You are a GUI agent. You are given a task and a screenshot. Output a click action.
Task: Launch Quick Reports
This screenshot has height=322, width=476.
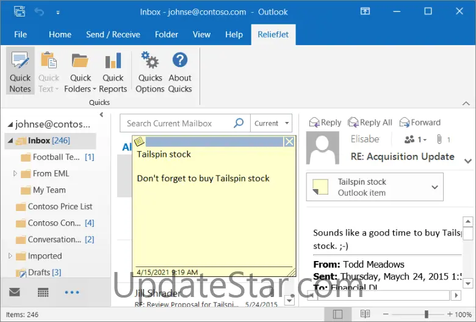tap(113, 71)
